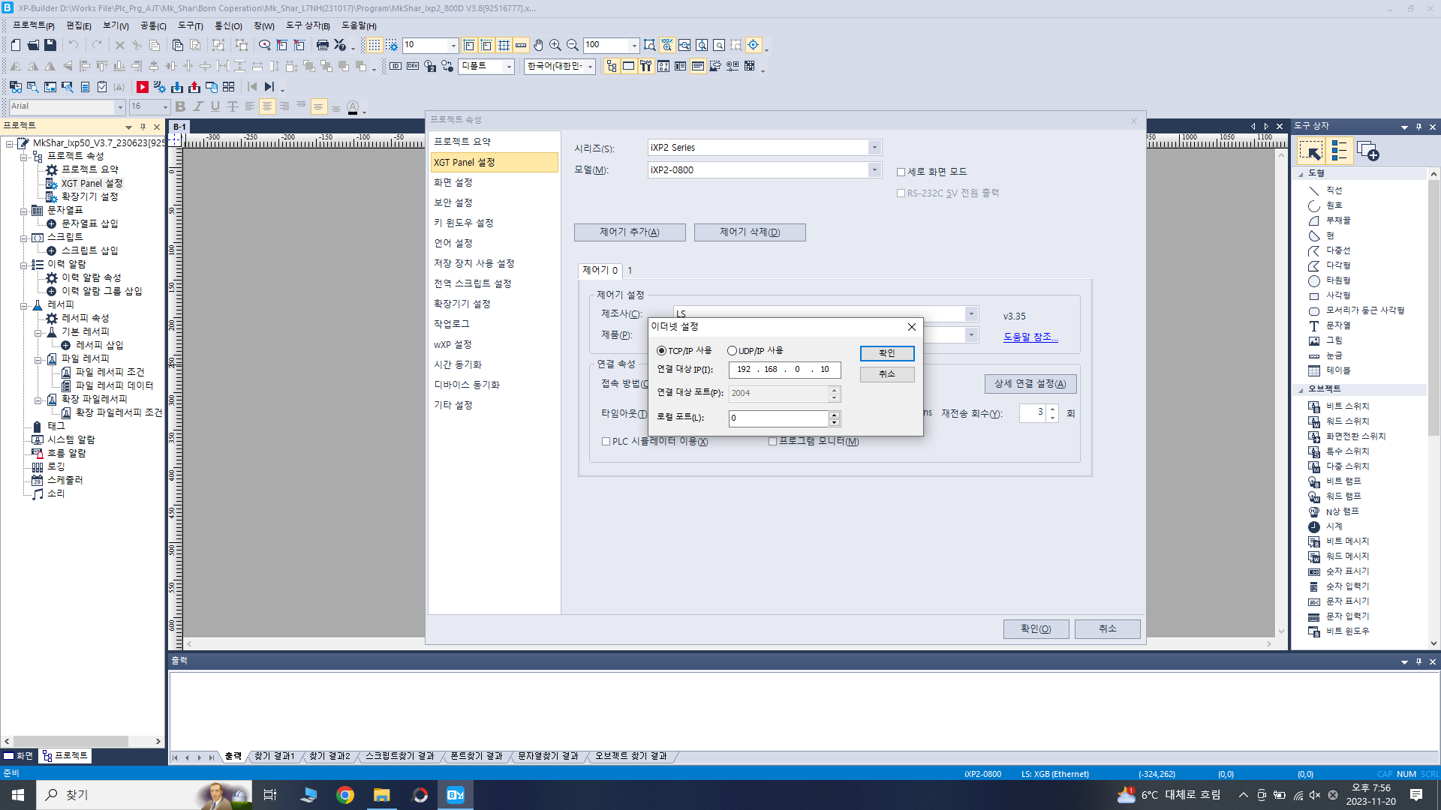Open the 시리즈 iXP2 Series dropdown
The image size is (1441, 810).
pos(874,148)
